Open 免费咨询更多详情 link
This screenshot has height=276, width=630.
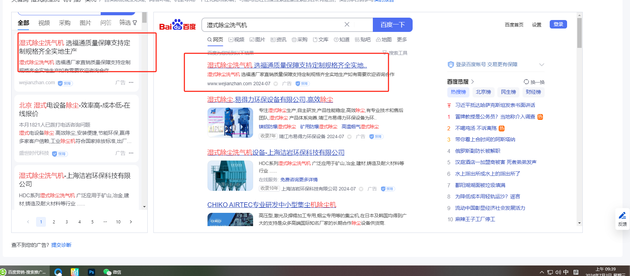point(299,180)
